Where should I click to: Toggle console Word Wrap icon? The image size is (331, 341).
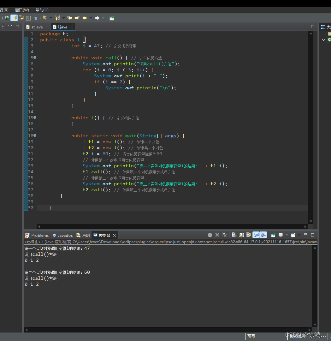coord(249,235)
